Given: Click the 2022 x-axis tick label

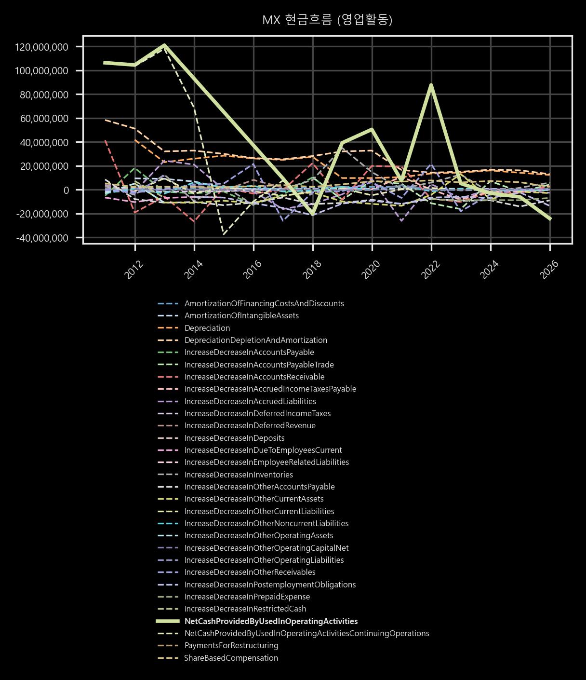Looking at the screenshot, I should (x=427, y=270).
